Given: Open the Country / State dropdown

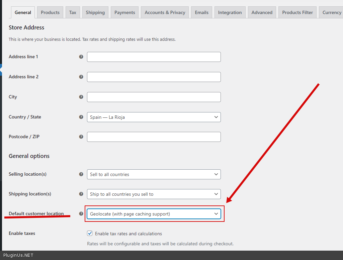Looking at the screenshot, I should [154, 117].
